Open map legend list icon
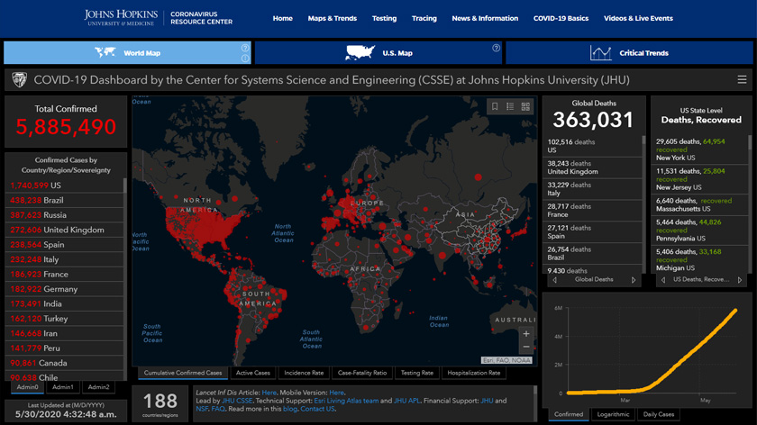Screen dimensions: 757x425 click(510, 106)
